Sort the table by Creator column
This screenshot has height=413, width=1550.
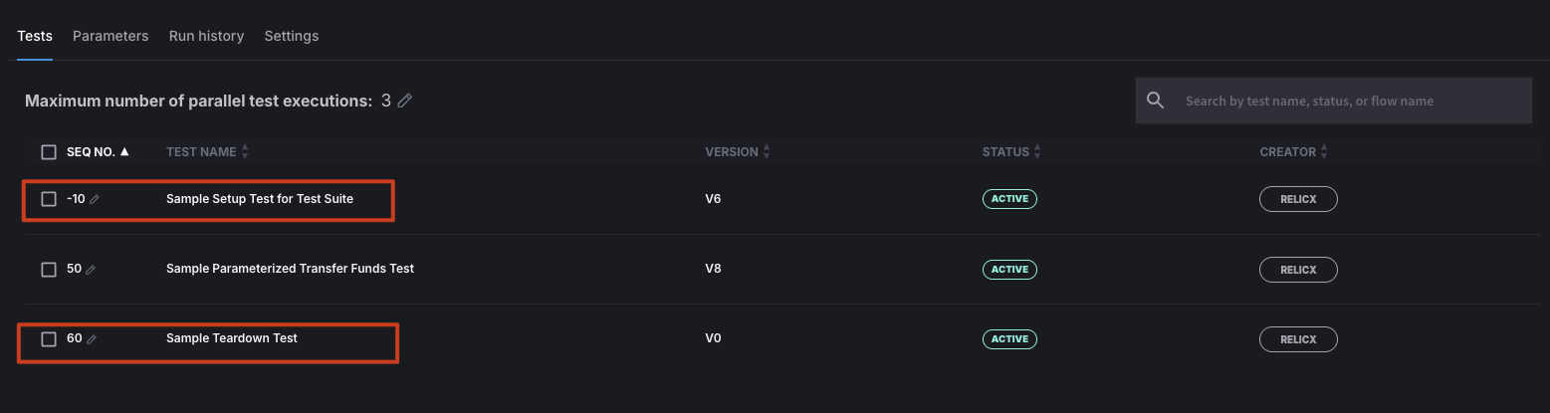point(1324,152)
